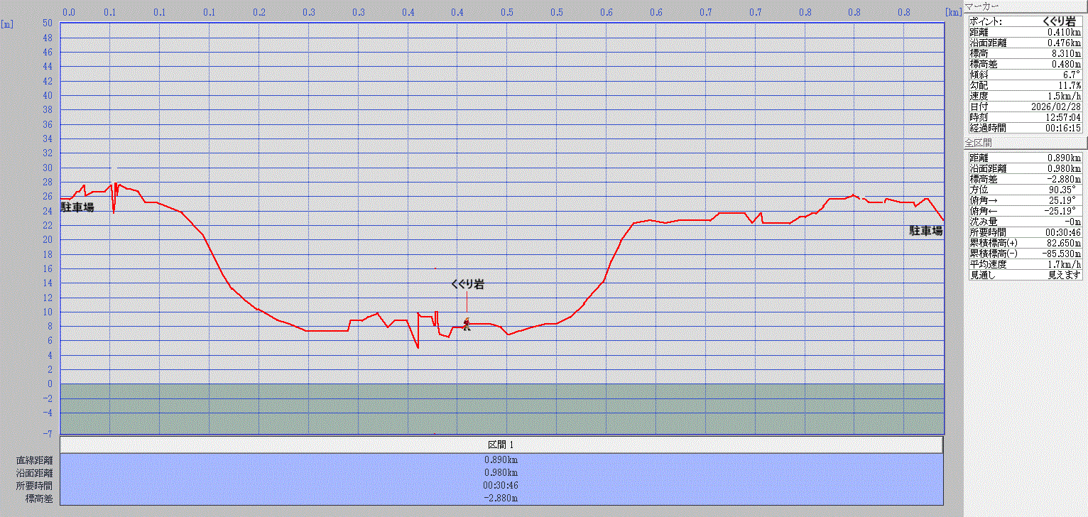Click the 勾配 11.7% row
This screenshot has width=1088, height=517.
click(x=1025, y=85)
